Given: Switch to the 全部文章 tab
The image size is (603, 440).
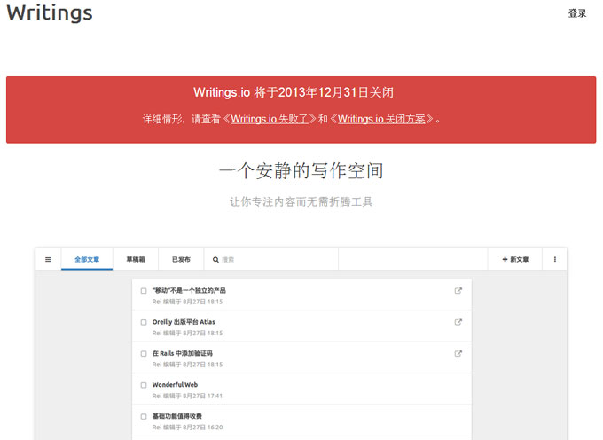Looking at the screenshot, I should coord(87,260).
